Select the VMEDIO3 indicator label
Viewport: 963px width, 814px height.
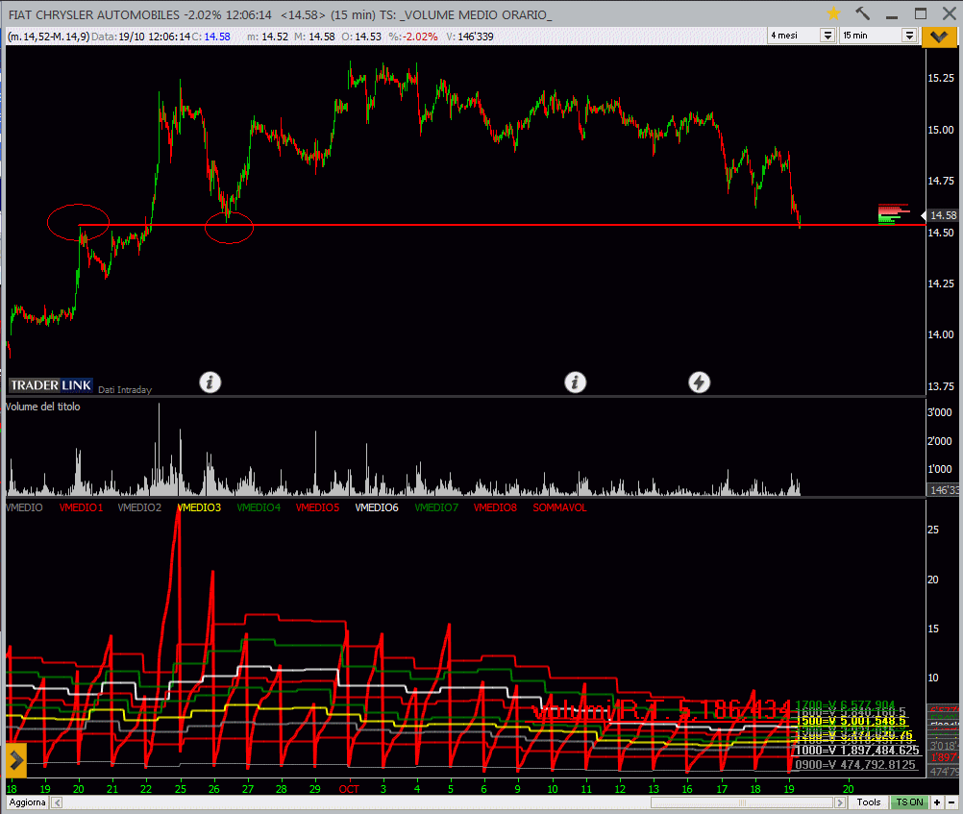pos(199,507)
